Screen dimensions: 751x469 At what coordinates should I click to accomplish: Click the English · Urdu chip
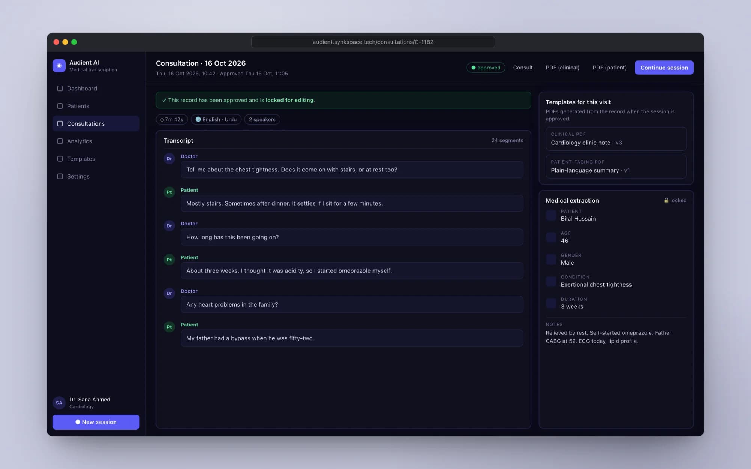coord(216,119)
